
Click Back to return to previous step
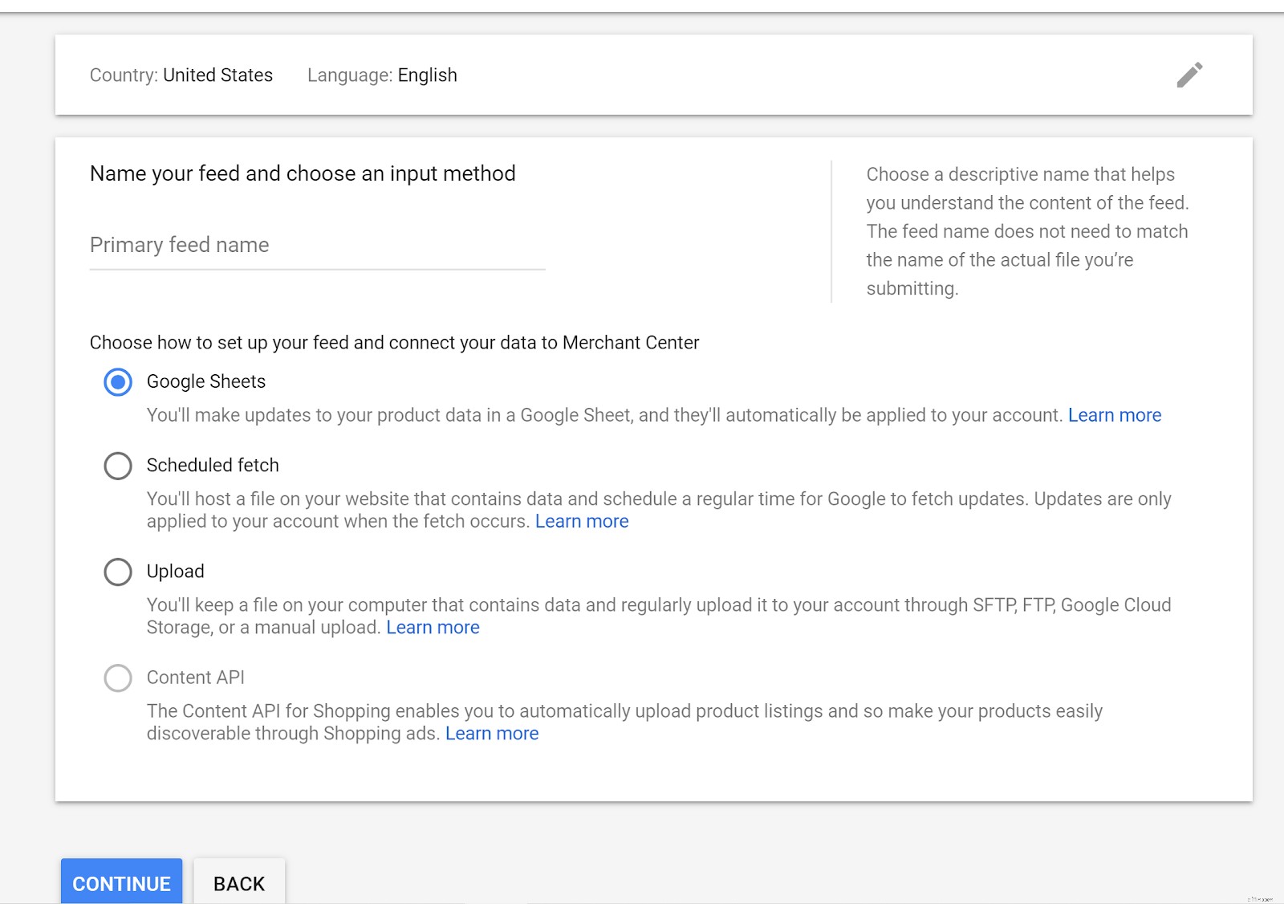[238, 883]
